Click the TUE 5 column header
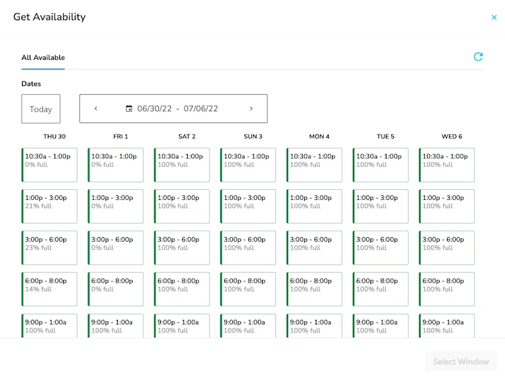 click(x=386, y=137)
